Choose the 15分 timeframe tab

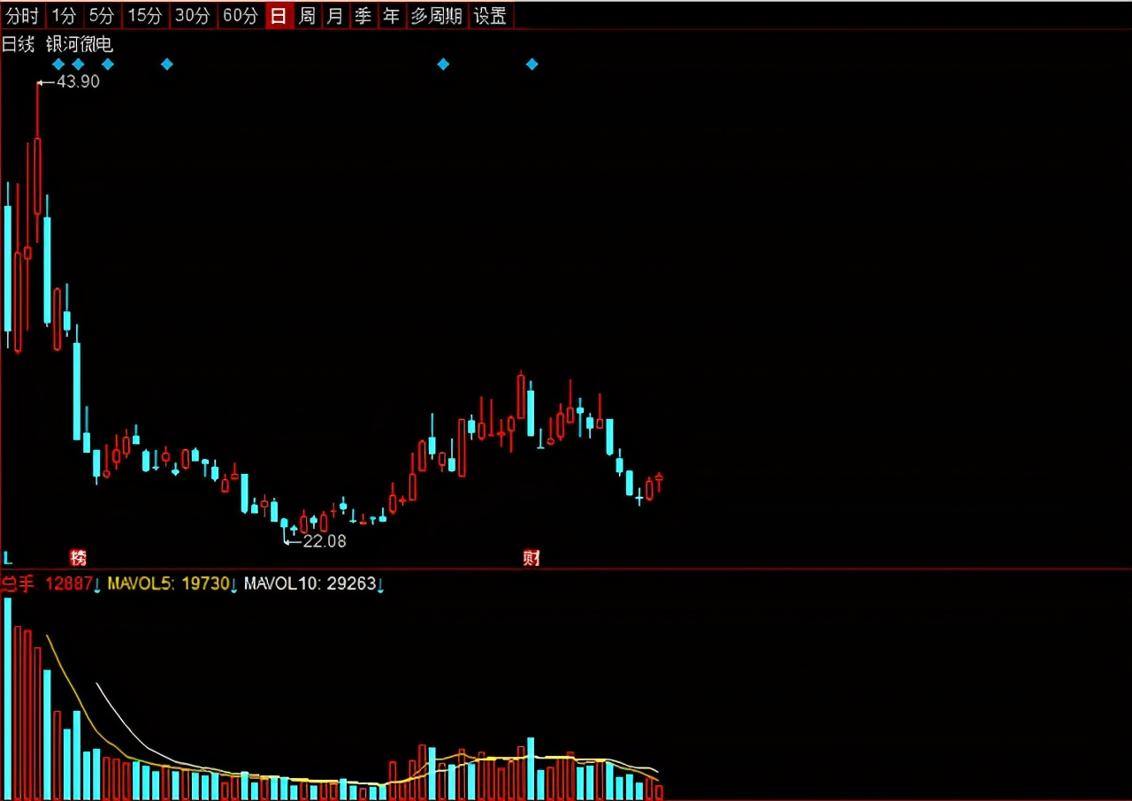tap(144, 15)
